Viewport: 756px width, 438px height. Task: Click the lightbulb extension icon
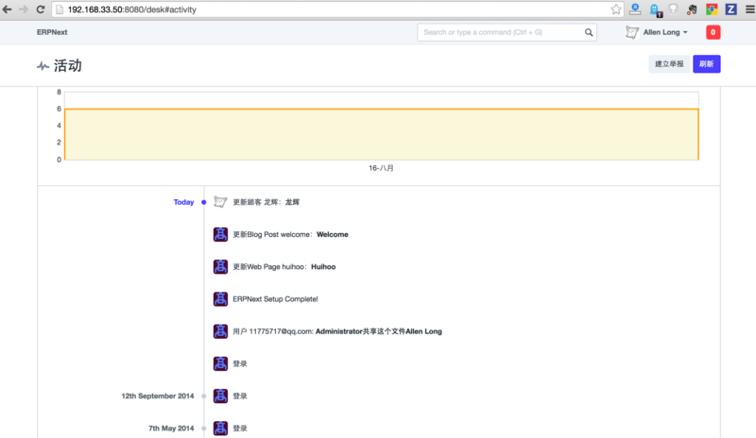click(674, 8)
